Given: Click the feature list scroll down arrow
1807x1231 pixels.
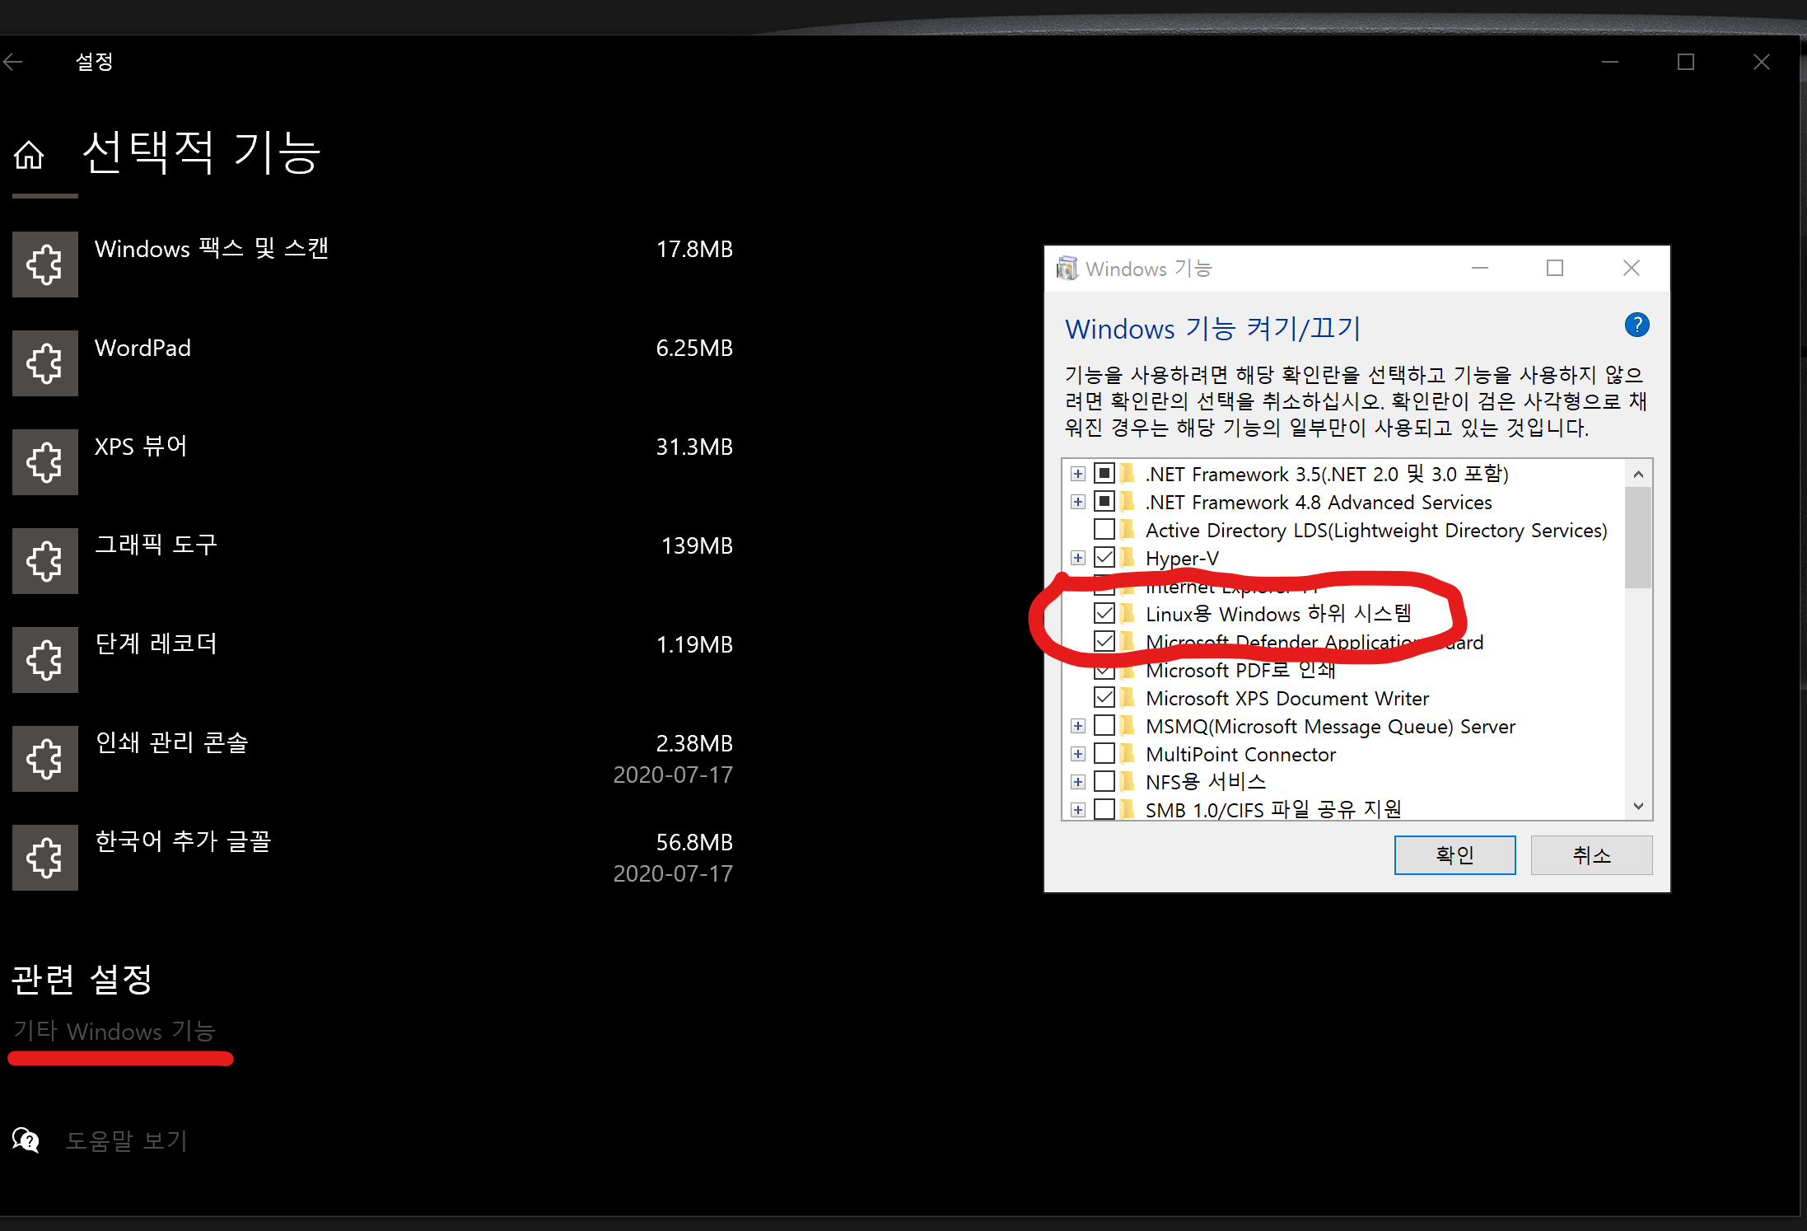Looking at the screenshot, I should pos(1638,806).
